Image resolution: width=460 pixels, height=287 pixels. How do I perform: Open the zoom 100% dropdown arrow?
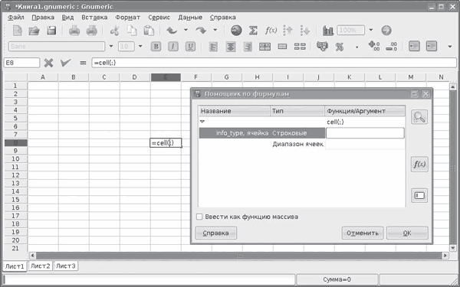point(371,30)
